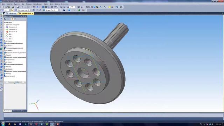Click the Zoom In magnifier icon
Viewport: 224px width, 126px height.
(61, 7)
